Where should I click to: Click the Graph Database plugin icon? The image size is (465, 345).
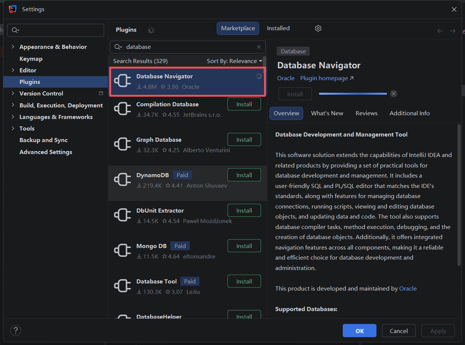123,145
